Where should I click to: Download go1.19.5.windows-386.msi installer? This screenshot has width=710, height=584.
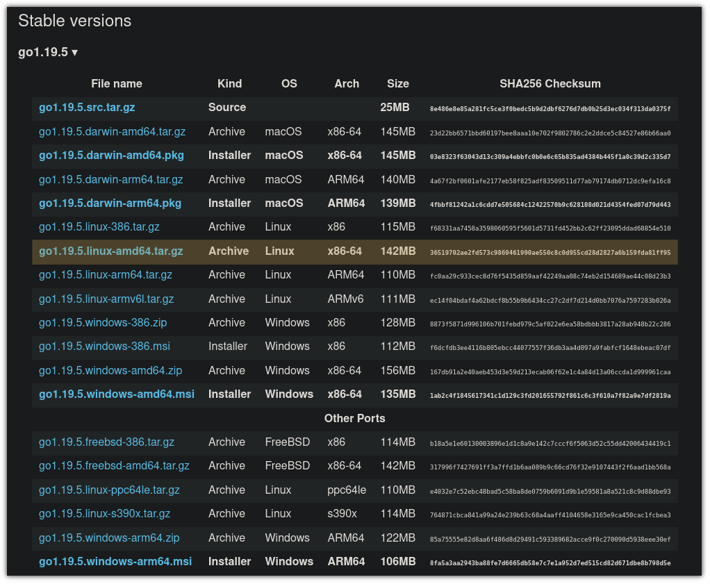tap(104, 347)
